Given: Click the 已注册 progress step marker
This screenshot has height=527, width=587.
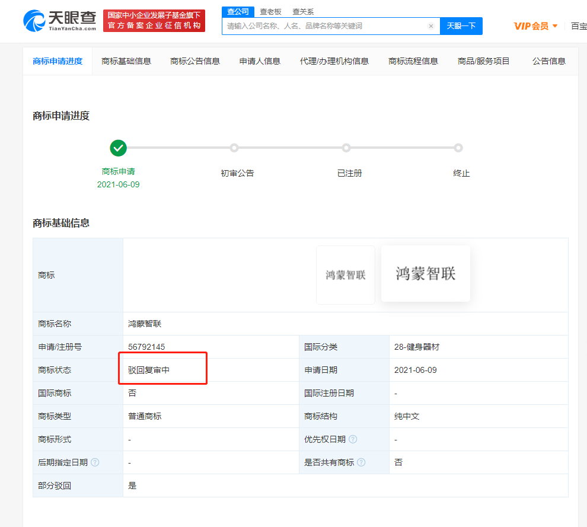Looking at the screenshot, I should point(346,148).
